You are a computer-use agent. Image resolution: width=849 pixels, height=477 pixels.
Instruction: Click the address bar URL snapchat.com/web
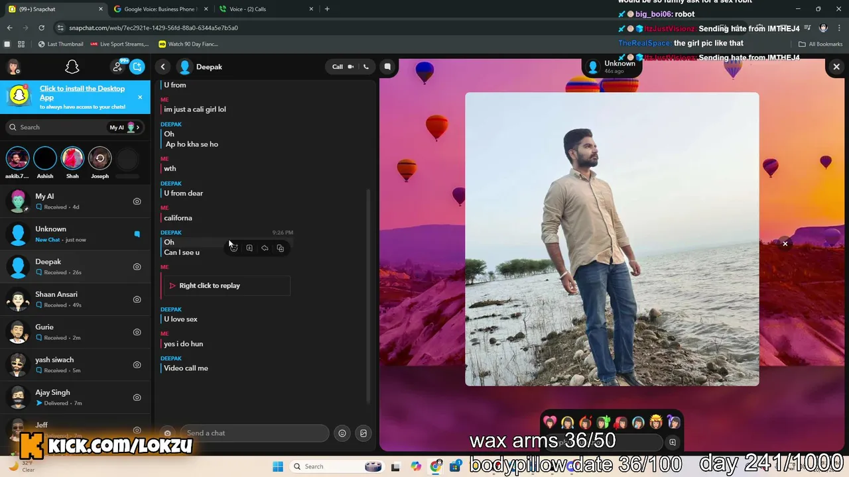click(153, 28)
